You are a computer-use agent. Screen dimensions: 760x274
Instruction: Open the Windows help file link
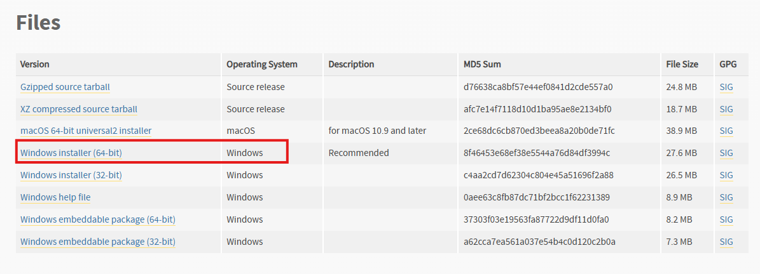pos(55,197)
